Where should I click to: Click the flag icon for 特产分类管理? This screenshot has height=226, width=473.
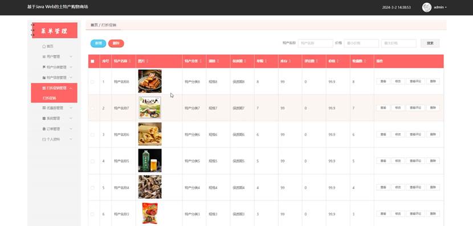[x=44, y=67]
